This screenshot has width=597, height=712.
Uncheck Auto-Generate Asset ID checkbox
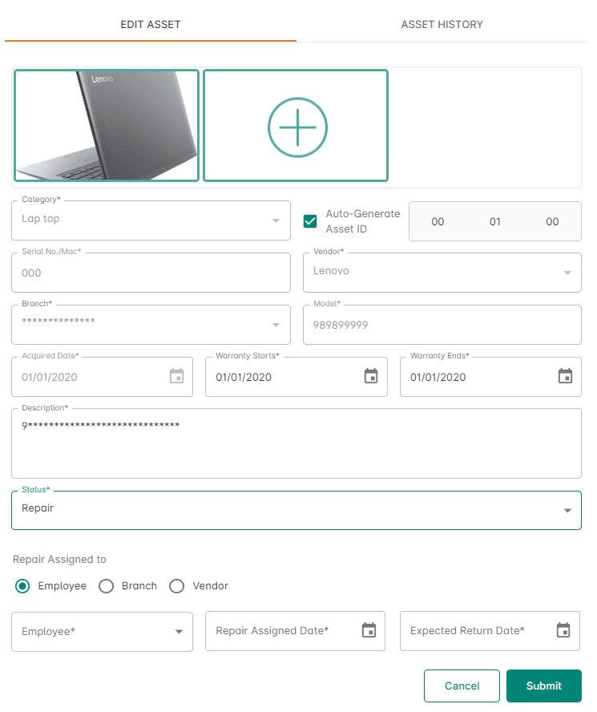[310, 221]
